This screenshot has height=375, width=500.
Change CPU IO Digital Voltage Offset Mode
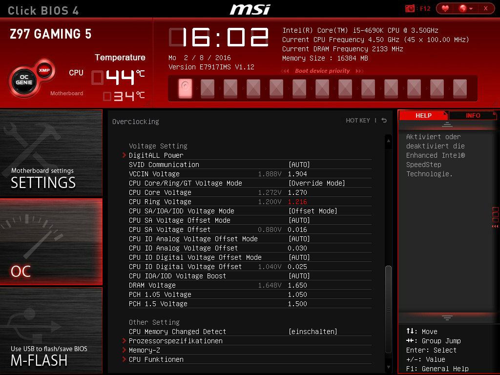pos(299,257)
